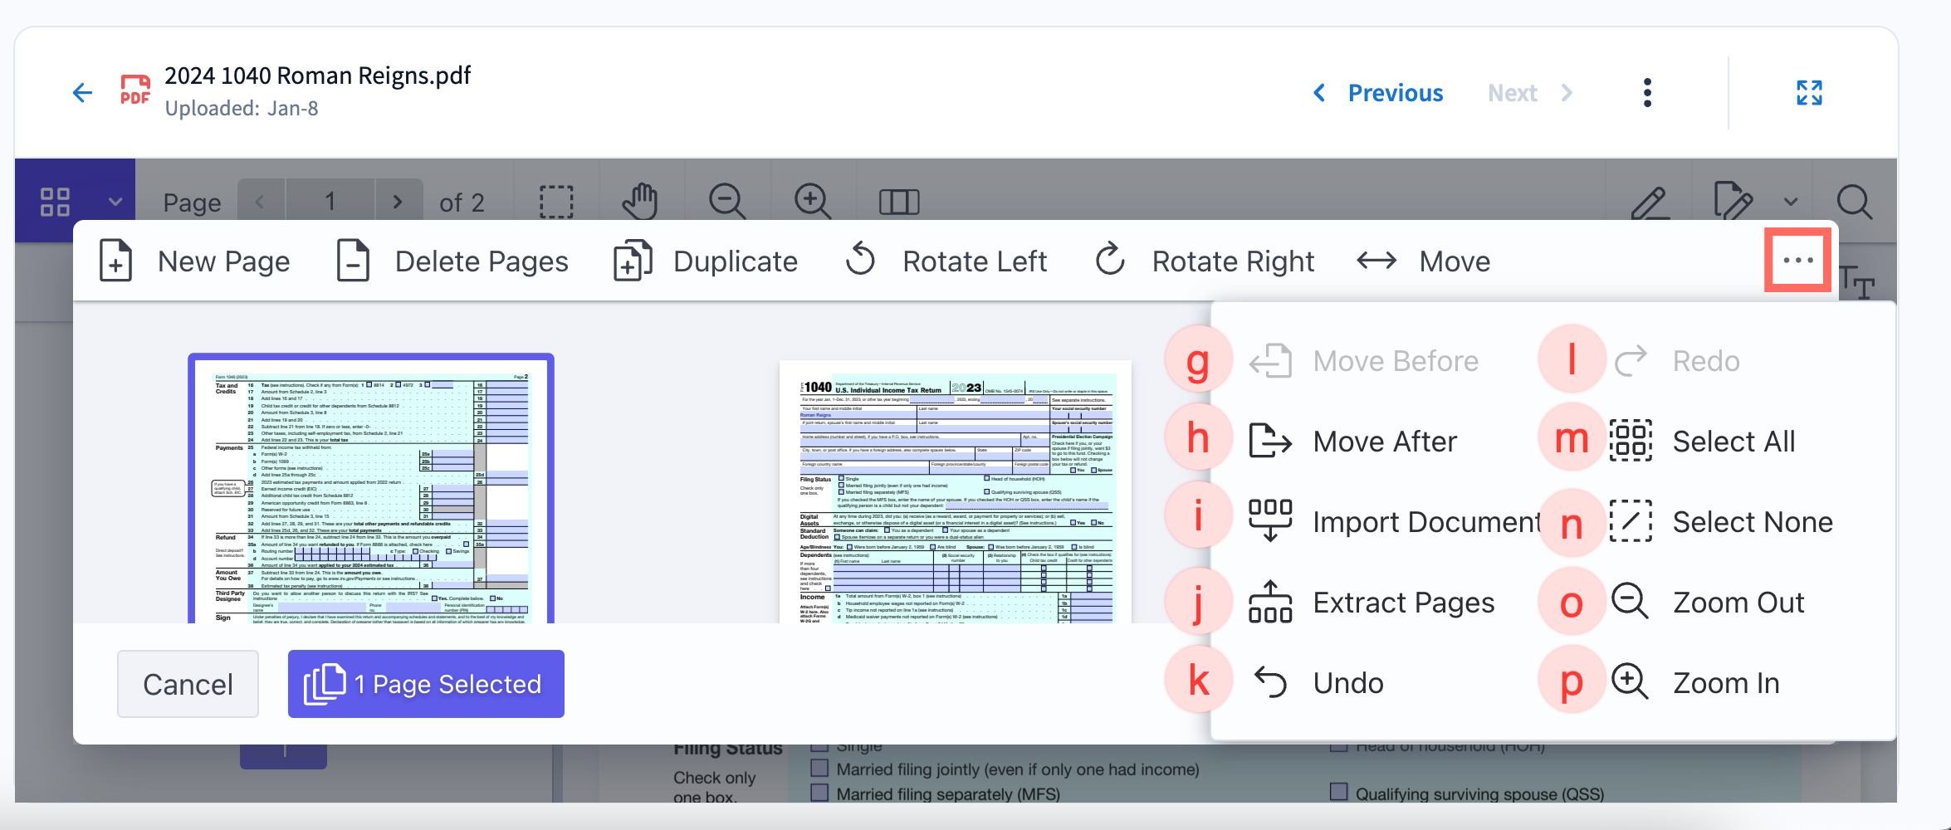The image size is (1951, 830).
Task: Rotate the page right
Action: (x=1204, y=261)
